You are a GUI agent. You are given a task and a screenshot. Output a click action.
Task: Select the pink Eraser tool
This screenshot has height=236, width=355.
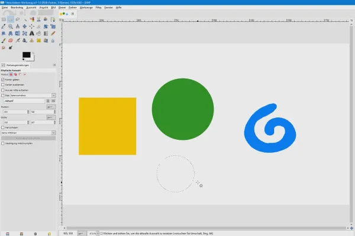pyautogui.click(x=11, y=41)
